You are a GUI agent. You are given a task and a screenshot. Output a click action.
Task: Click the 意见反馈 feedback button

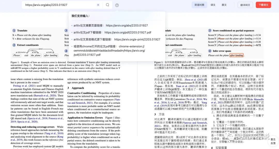(273, 141)
